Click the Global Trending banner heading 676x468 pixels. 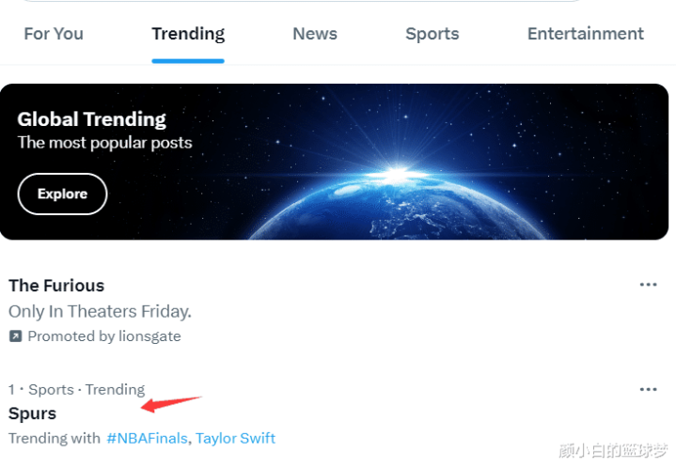pos(91,119)
